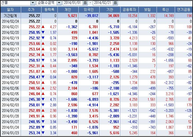Select the 2014/01/23 date cell
Screen dimensions: 193x137
point(10,133)
